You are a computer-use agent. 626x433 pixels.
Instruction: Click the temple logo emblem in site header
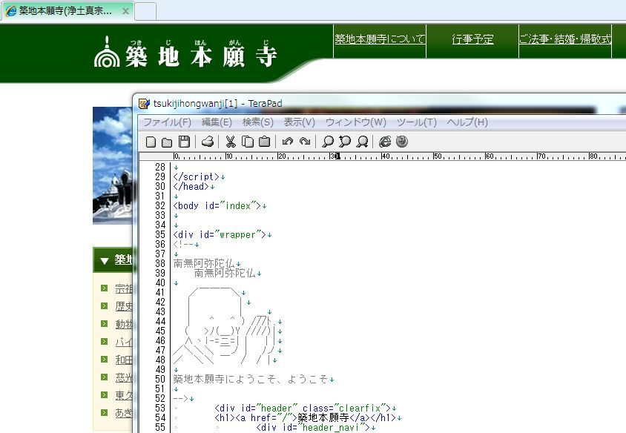coord(107,52)
